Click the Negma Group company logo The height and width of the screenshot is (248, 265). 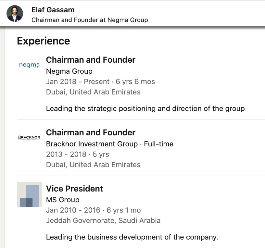[x=29, y=65]
